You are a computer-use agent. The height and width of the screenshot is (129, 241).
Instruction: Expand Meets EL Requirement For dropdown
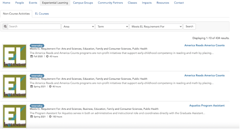156,27
